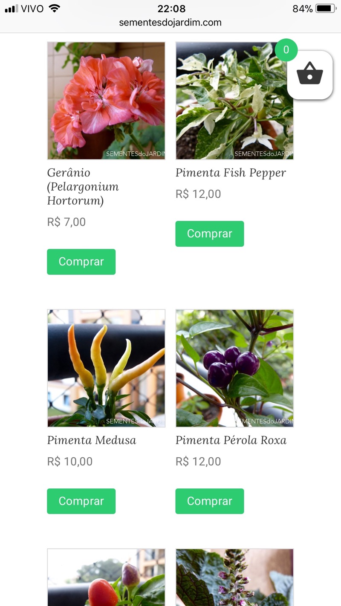
Task: Follow the Pimenta Fish Pepper title link
Action: point(231,173)
